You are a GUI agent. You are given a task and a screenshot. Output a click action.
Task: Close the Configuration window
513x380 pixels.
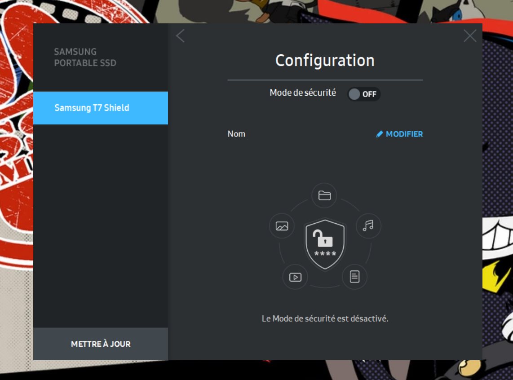click(x=470, y=36)
